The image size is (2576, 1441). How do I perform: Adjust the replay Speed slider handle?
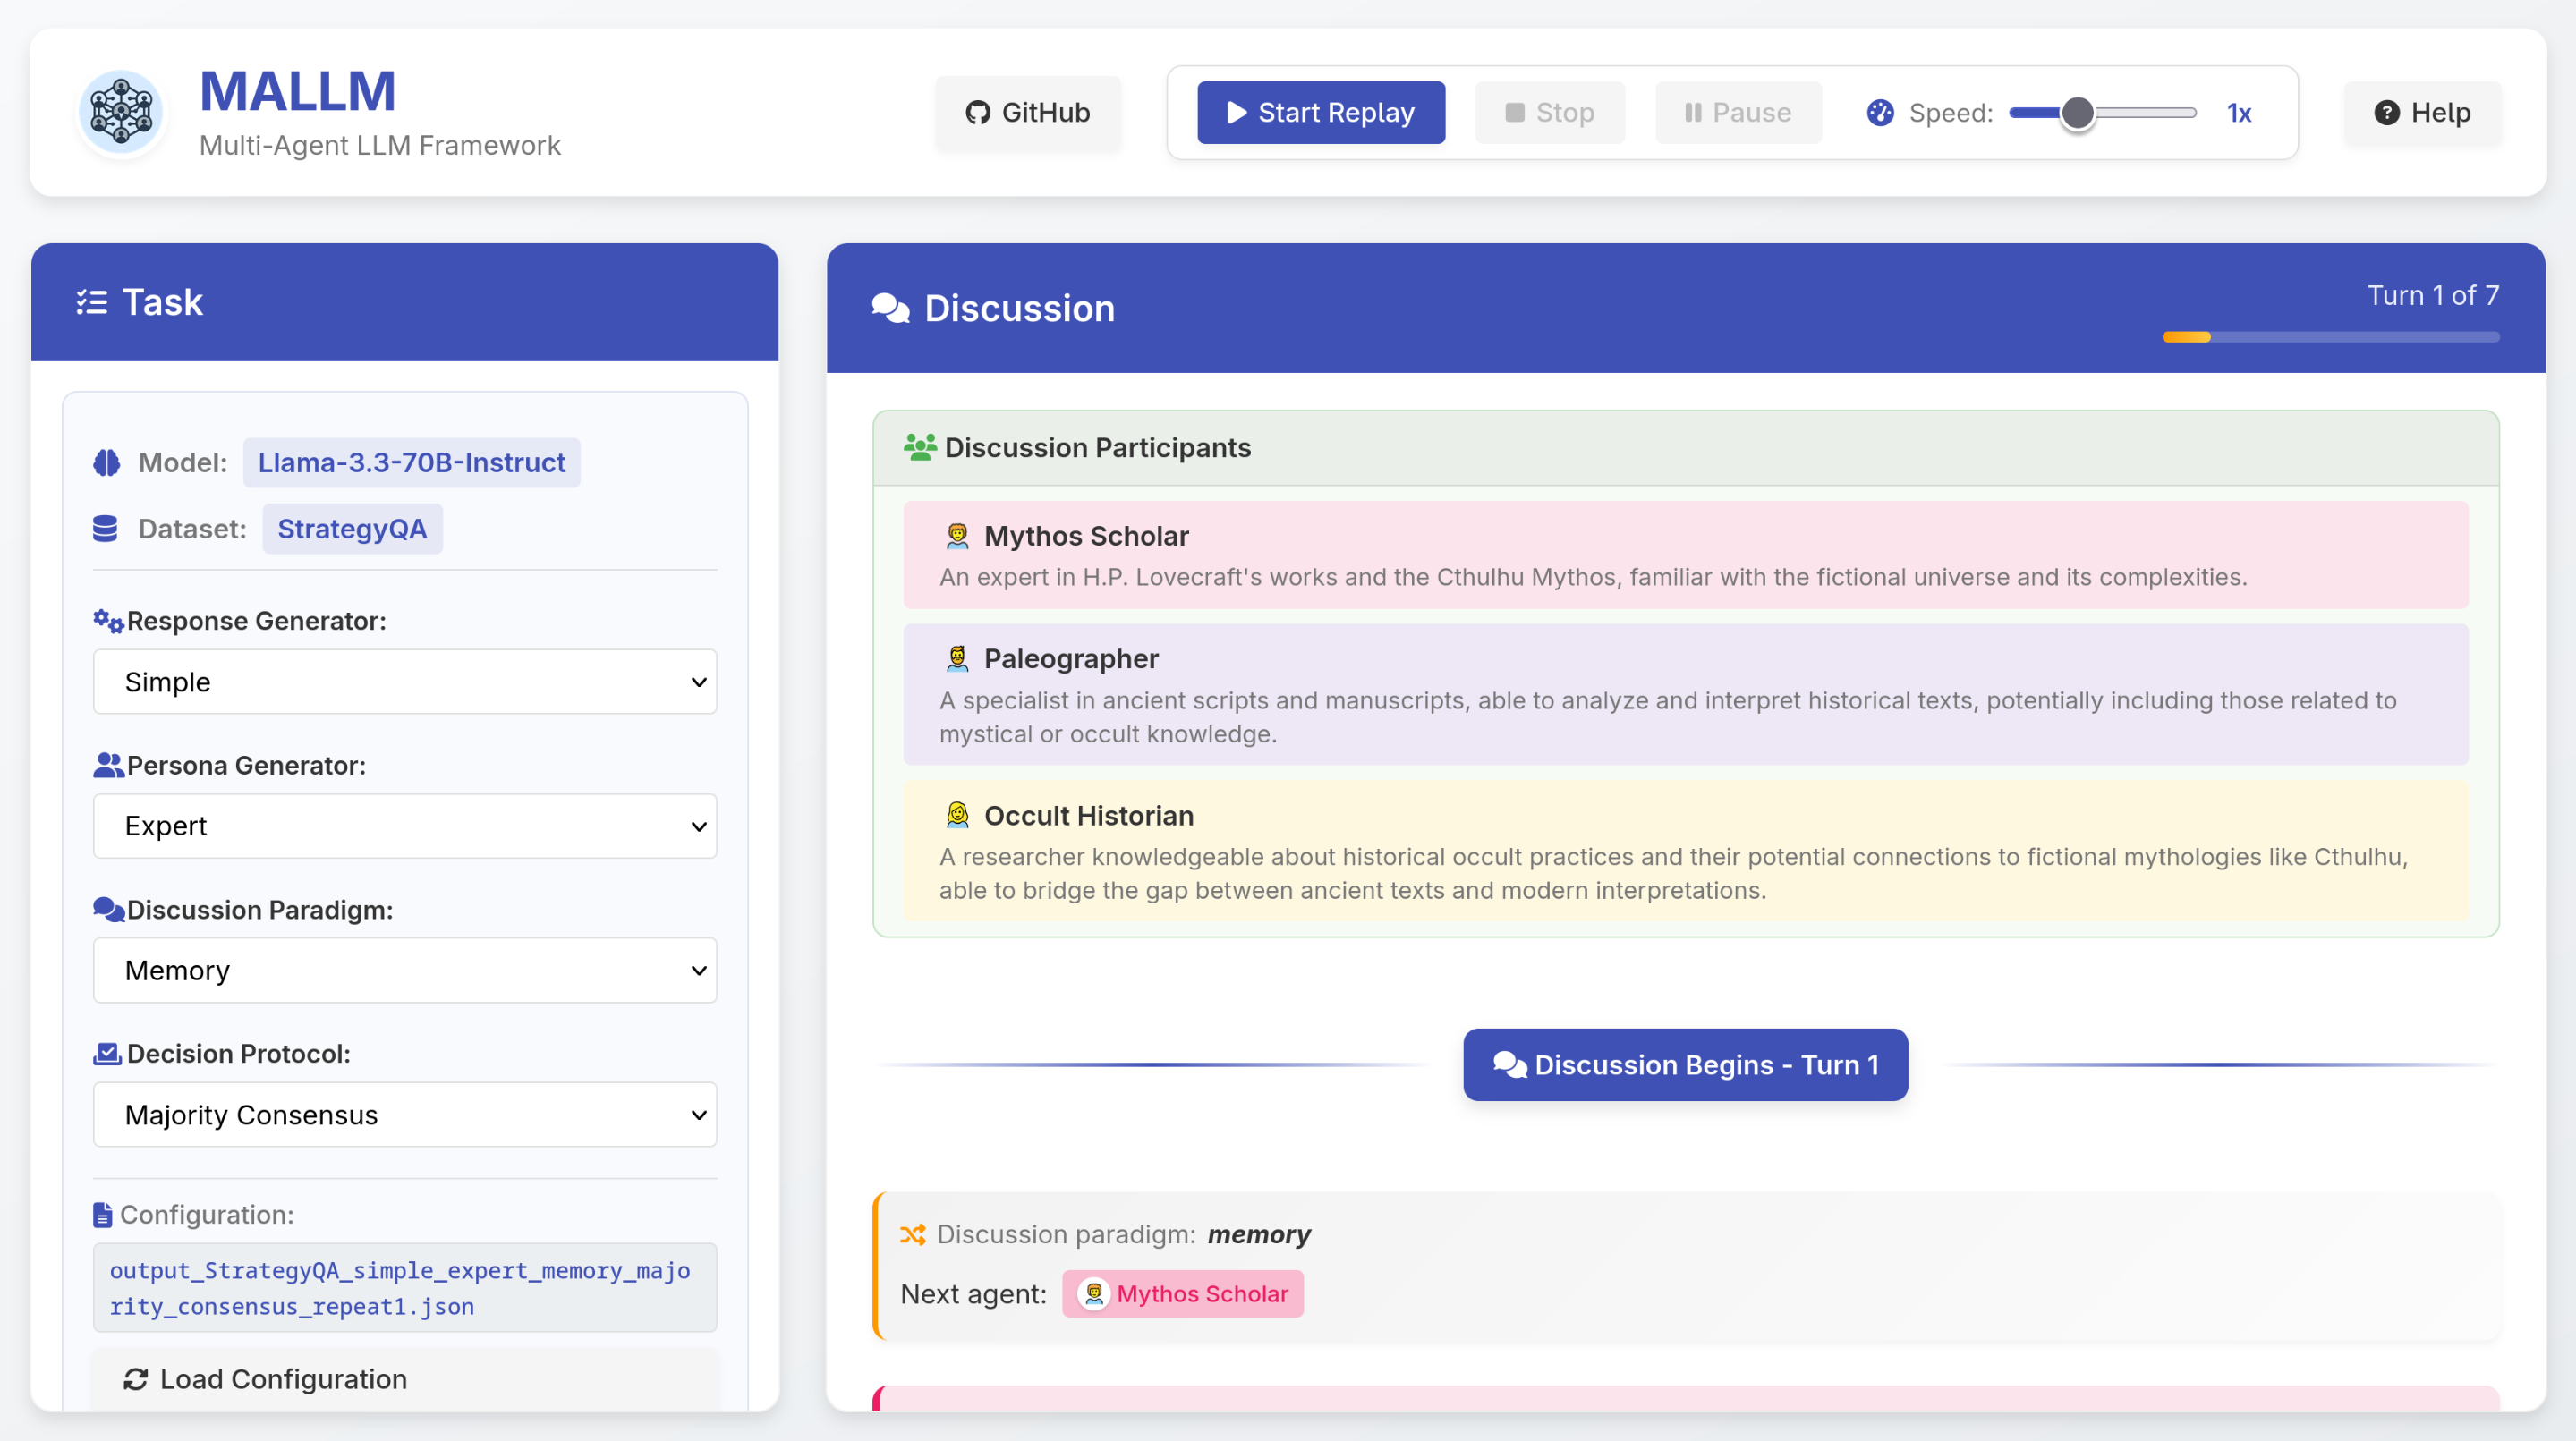coord(2077,113)
